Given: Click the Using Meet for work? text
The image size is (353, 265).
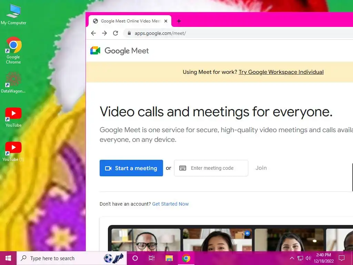Looking at the screenshot, I should 210,72.
